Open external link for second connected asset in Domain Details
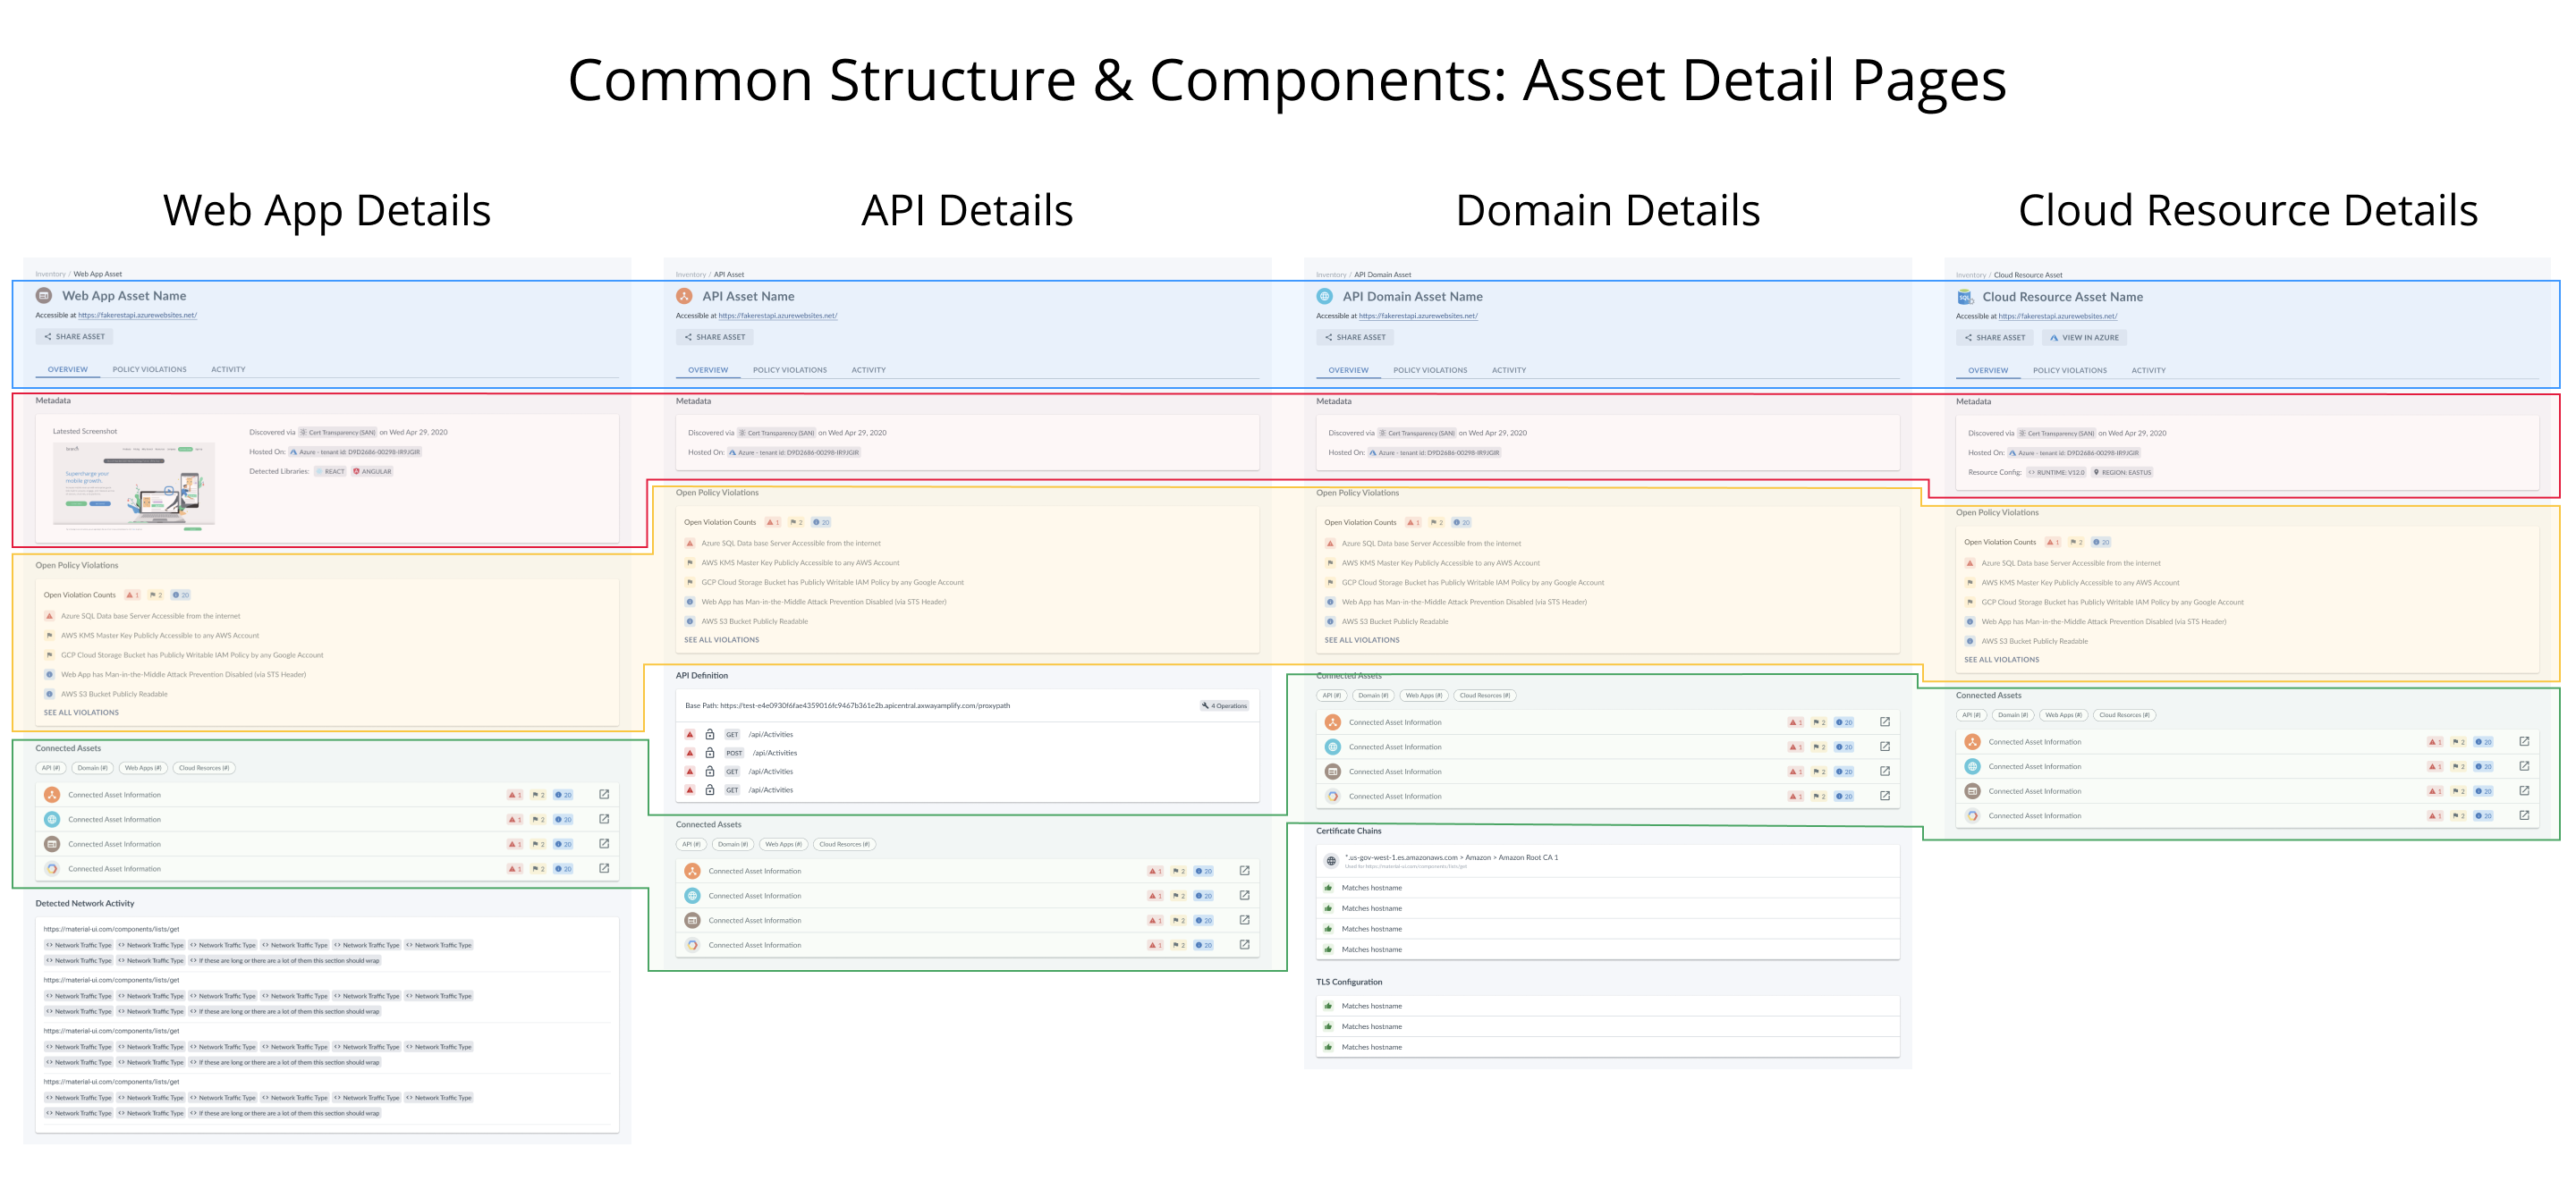2576x1198 pixels. pyautogui.click(x=1885, y=747)
